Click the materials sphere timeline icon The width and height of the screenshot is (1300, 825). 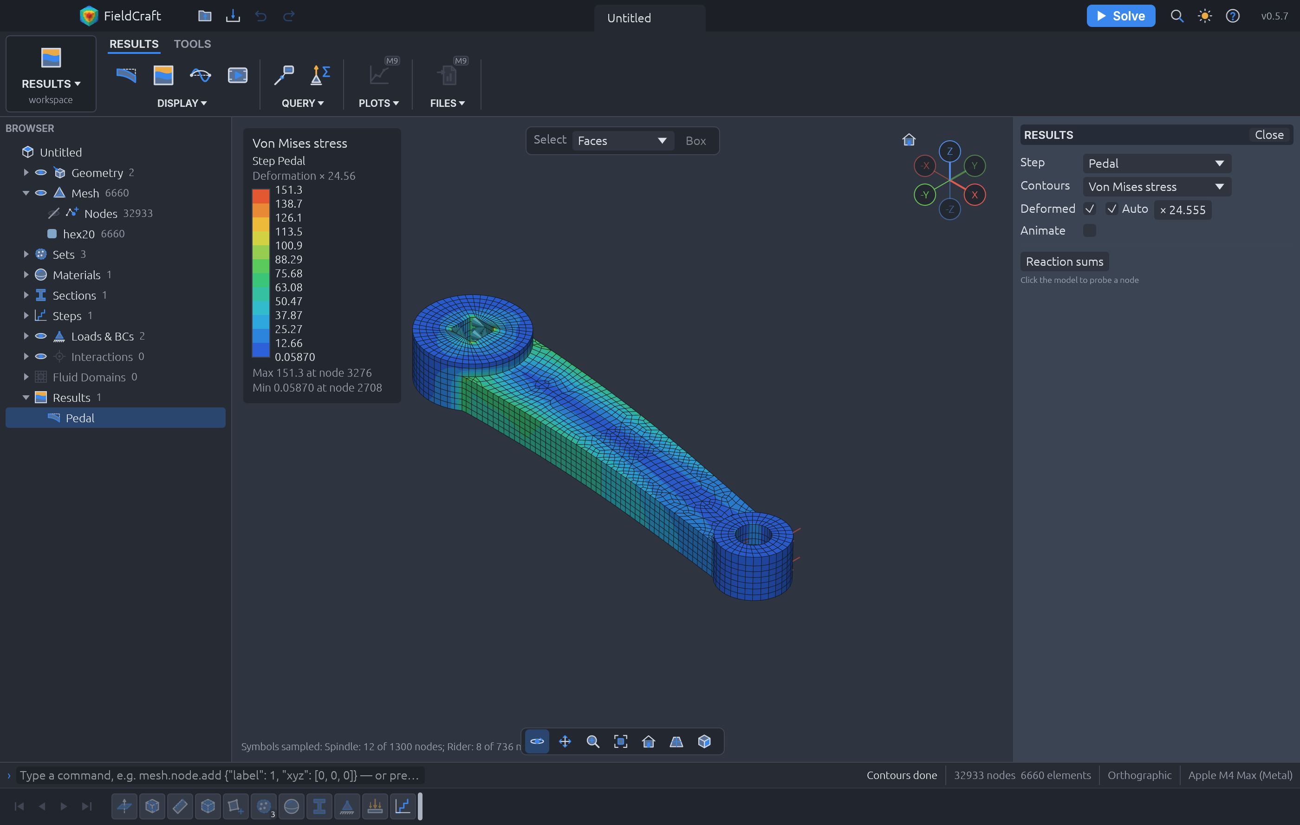point(292,806)
